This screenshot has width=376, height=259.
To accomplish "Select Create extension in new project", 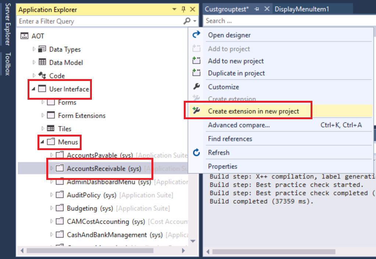I will click(253, 111).
